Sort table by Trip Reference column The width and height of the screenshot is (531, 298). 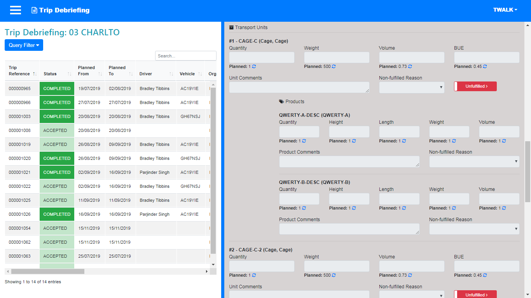coord(22,71)
